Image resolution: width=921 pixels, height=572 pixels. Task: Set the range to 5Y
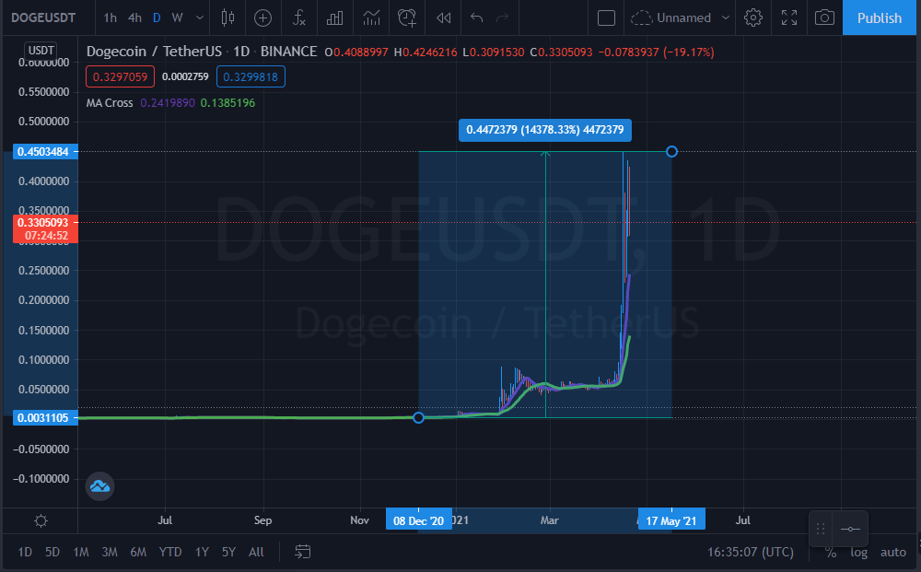pyautogui.click(x=228, y=552)
